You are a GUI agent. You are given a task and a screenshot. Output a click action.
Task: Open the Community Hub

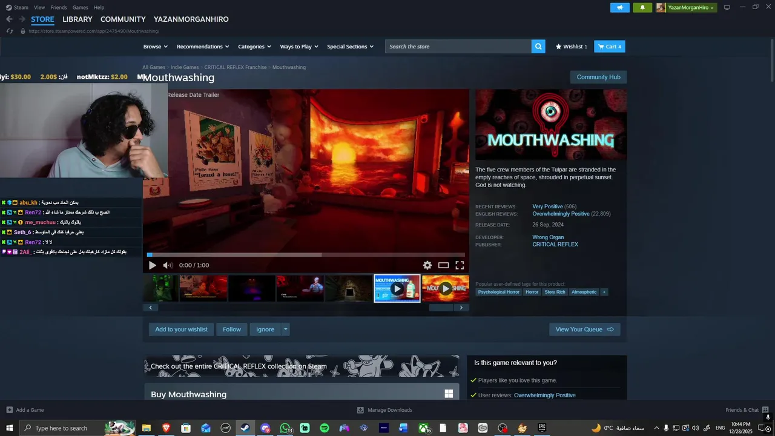pyautogui.click(x=598, y=77)
